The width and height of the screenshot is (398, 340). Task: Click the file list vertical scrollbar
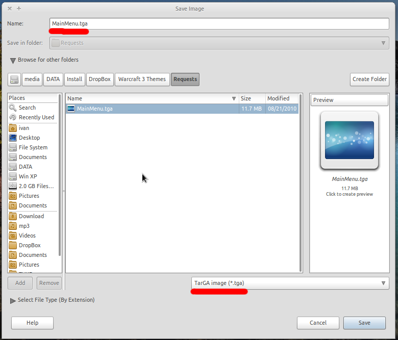click(x=301, y=183)
